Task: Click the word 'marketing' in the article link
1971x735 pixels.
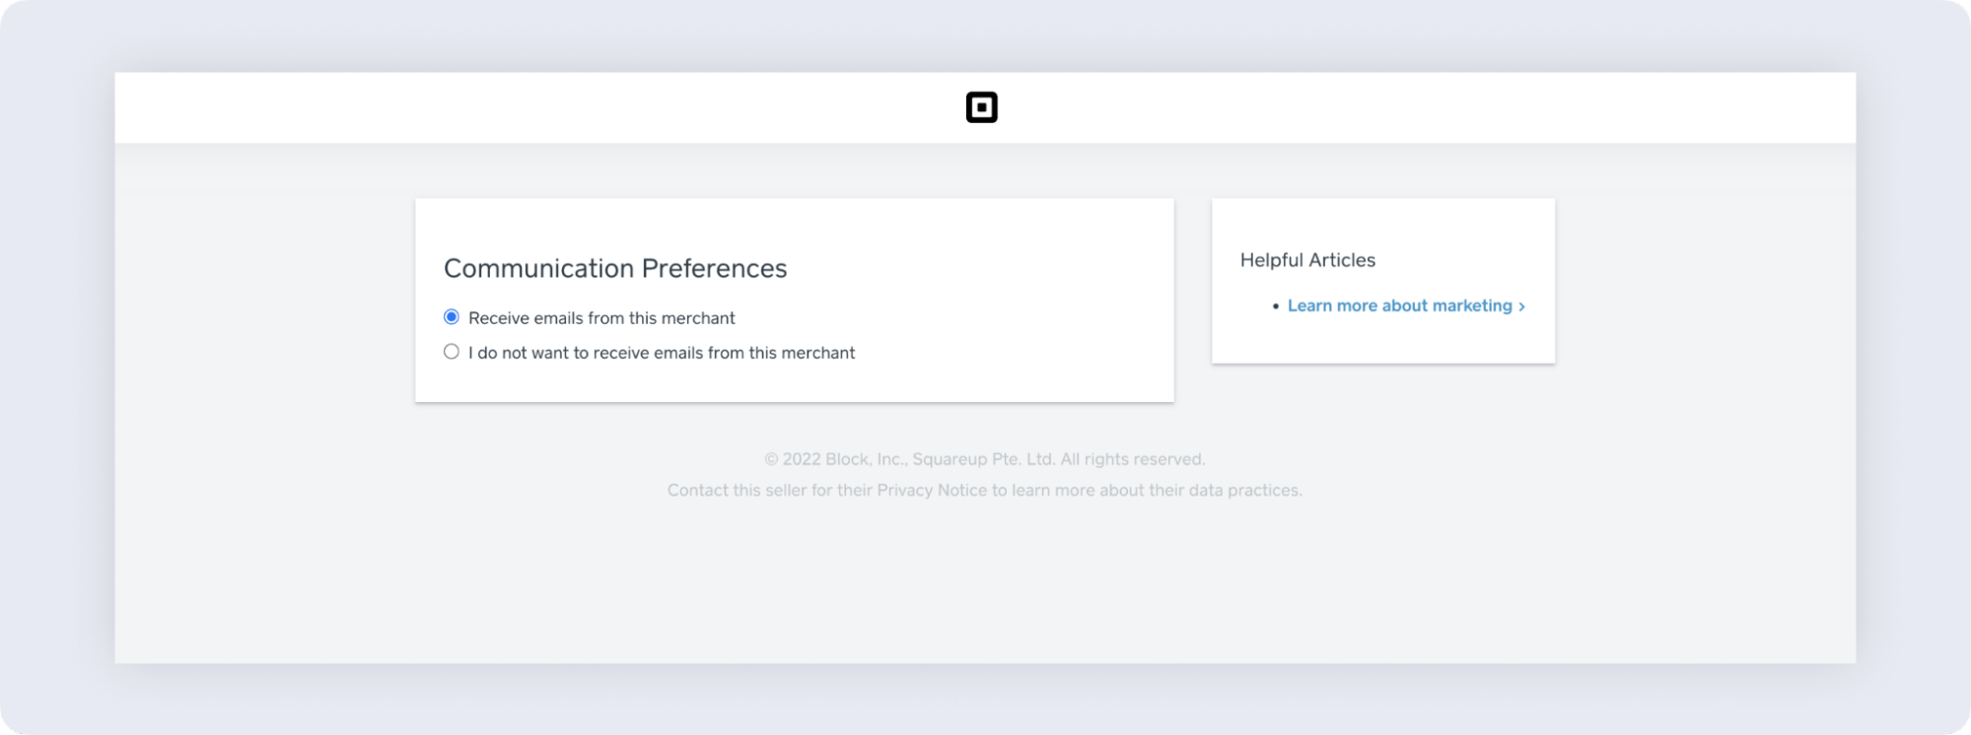Action: point(1472,306)
